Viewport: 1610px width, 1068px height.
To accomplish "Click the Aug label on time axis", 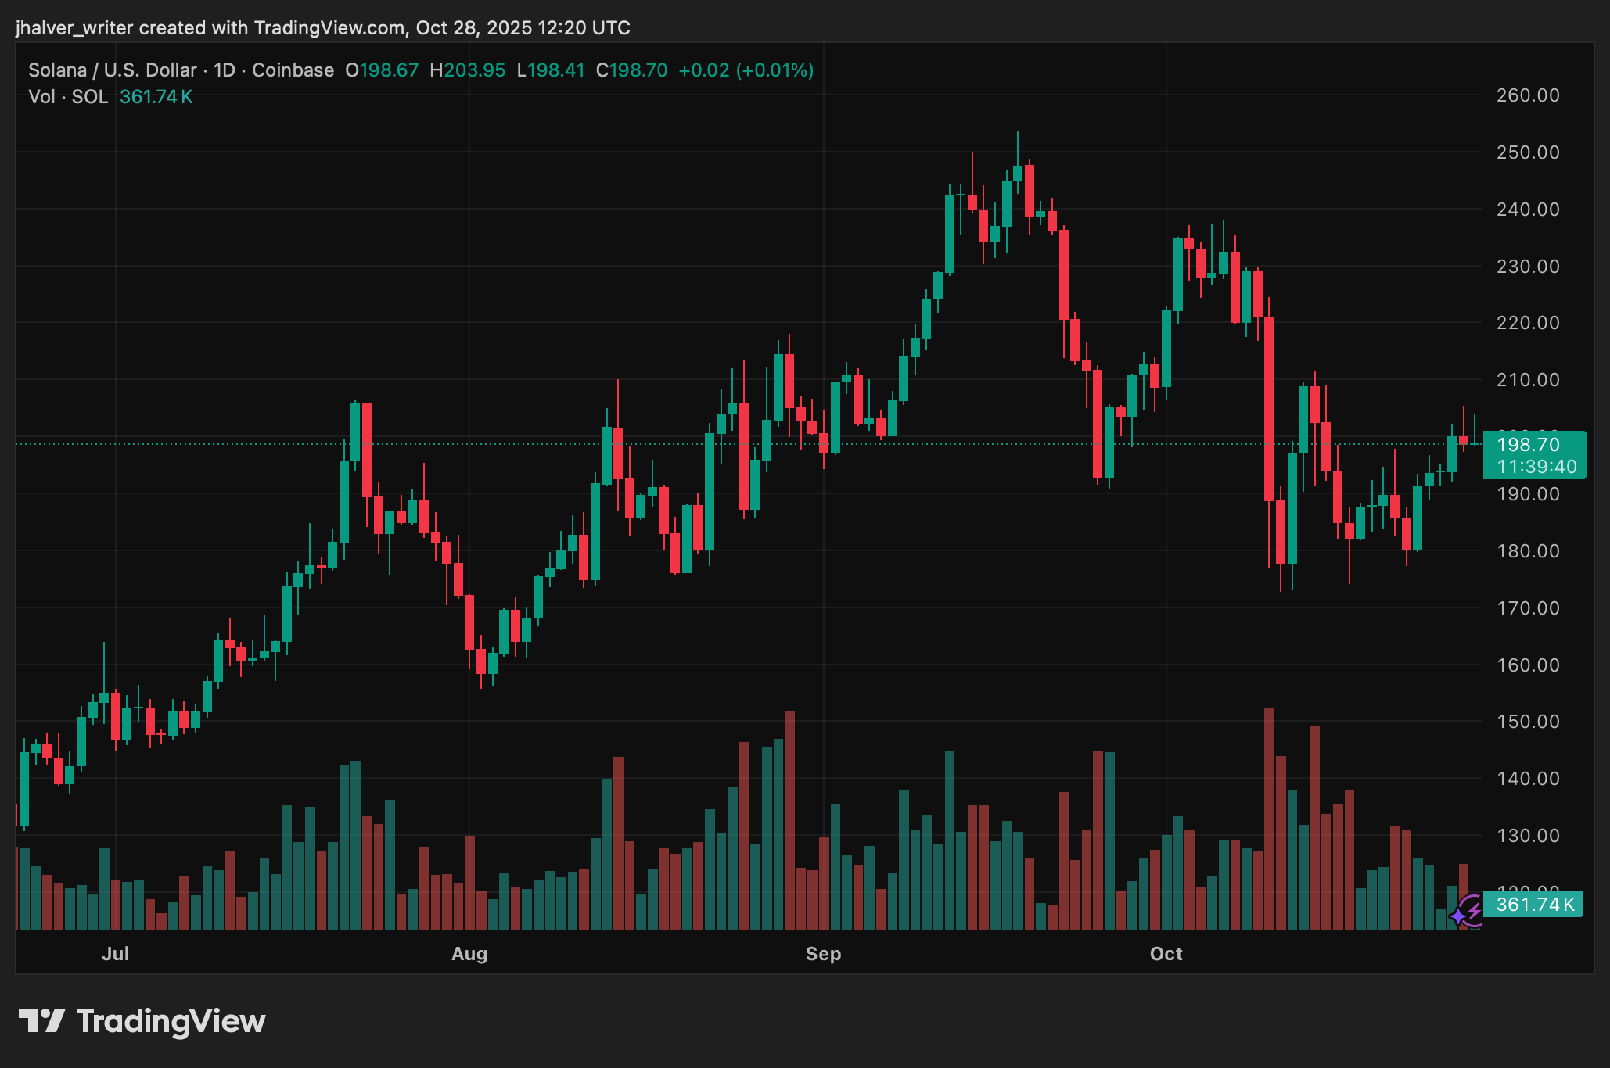I will pyautogui.click(x=469, y=954).
